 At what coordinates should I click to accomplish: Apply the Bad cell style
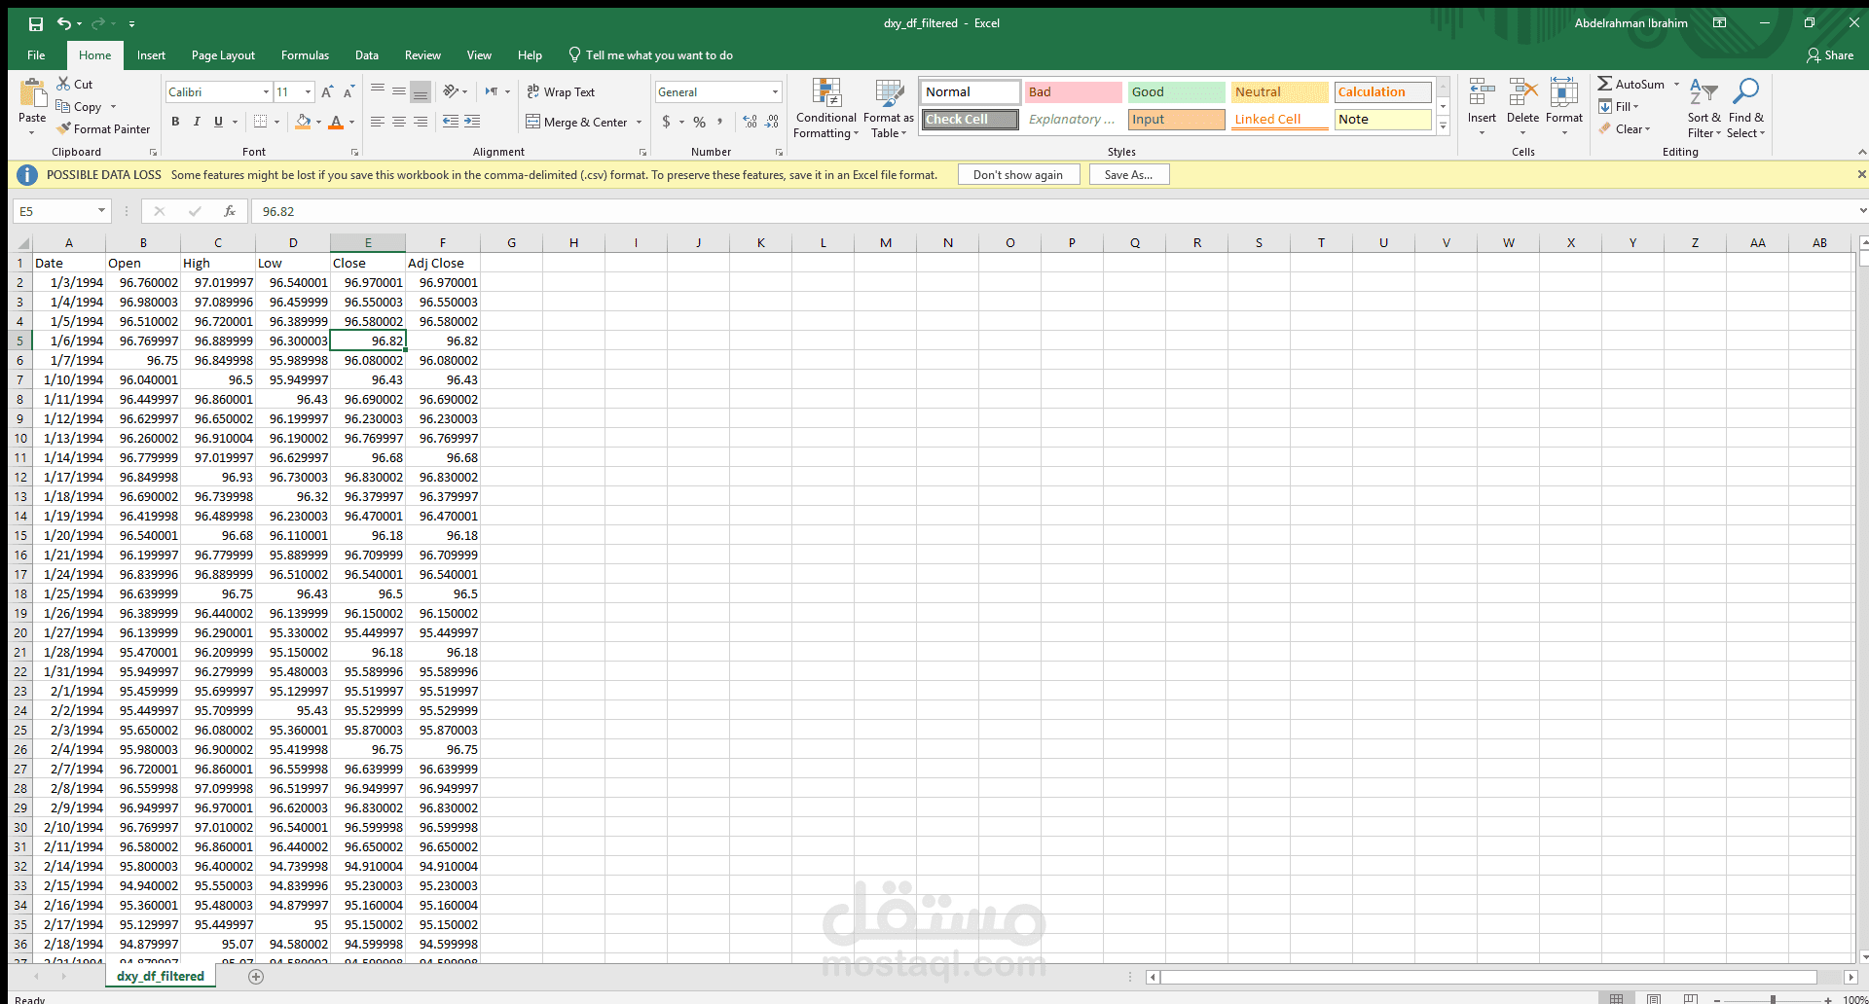pyautogui.click(x=1073, y=92)
